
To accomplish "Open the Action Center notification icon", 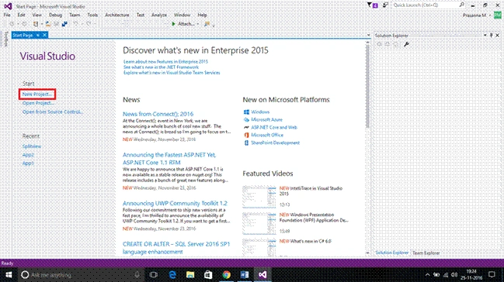I will coord(492,274).
